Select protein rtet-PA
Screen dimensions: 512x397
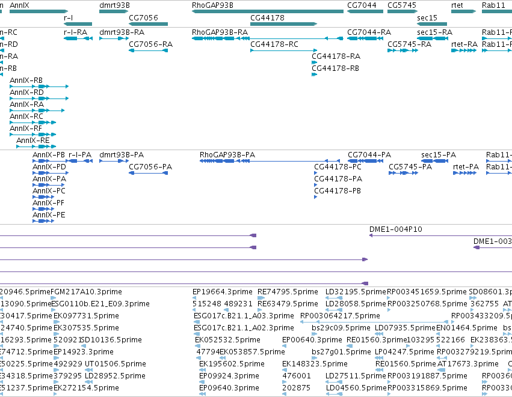tap(464, 173)
